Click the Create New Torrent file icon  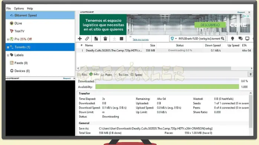(96, 38)
